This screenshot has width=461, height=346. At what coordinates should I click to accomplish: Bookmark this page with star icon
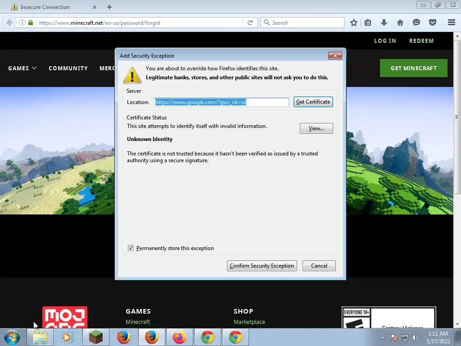tap(354, 23)
